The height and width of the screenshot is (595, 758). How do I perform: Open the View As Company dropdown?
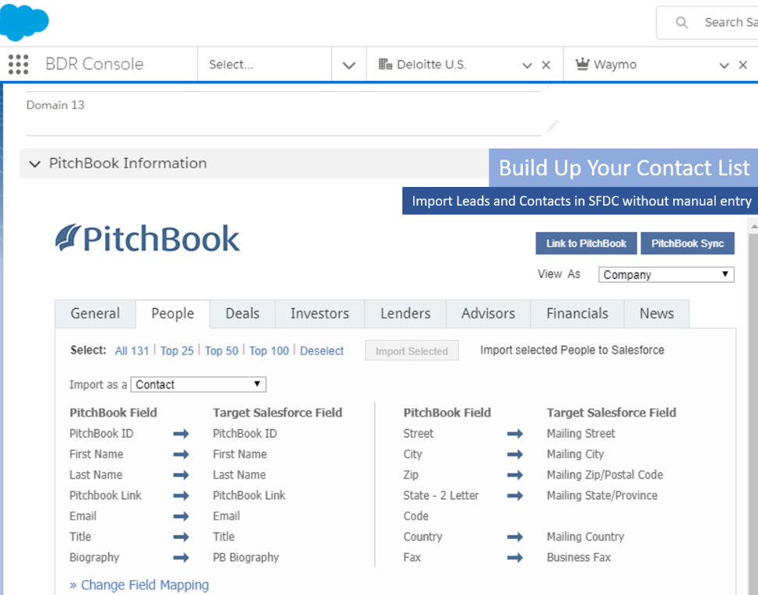coord(665,274)
